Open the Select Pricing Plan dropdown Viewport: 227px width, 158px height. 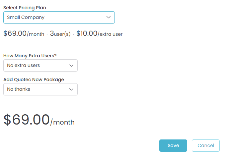[x=59, y=18]
